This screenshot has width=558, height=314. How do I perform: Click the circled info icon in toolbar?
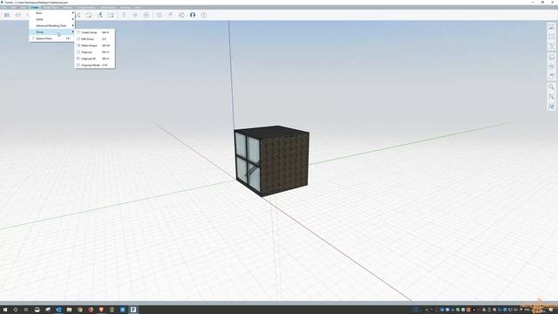tap(204, 15)
